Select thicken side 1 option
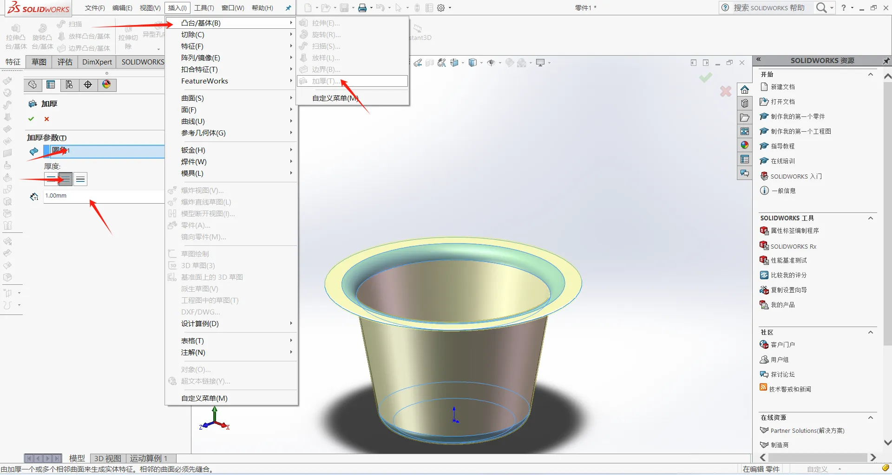 click(x=51, y=179)
